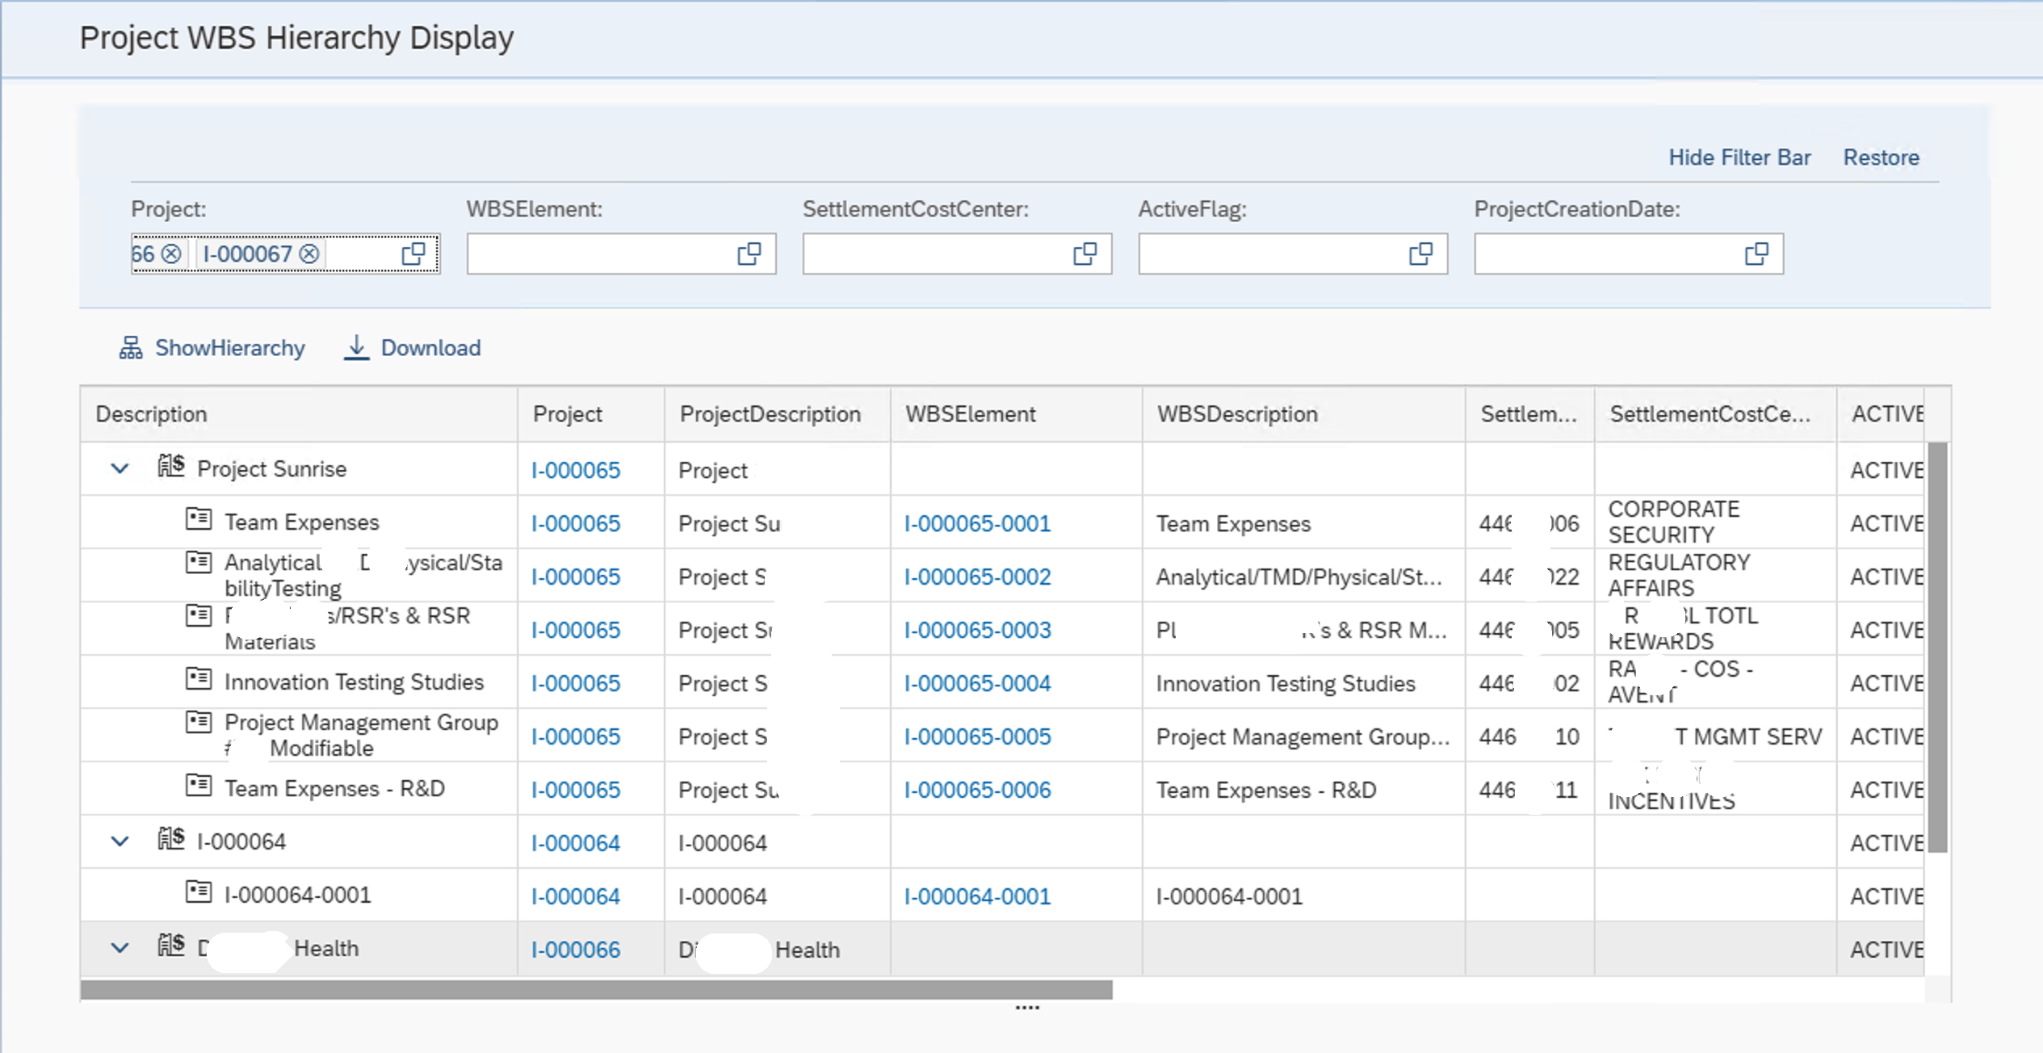Click Hide Filter Bar
The image size is (2043, 1053).
click(1739, 157)
